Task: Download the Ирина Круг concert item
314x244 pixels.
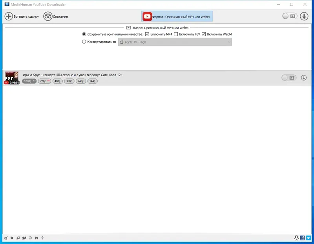Action: [x=304, y=78]
